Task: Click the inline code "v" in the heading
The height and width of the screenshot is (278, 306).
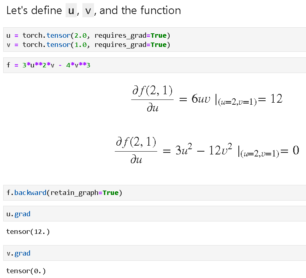Action: click(88, 11)
